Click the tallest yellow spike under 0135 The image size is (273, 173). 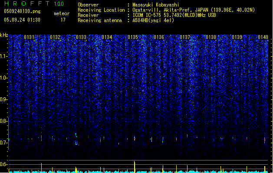tap(135, 167)
